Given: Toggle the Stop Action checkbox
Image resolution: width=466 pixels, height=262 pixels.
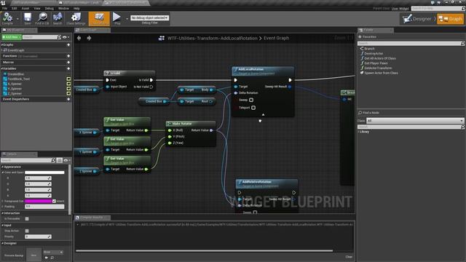Looking at the screenshot, I should (27, 231).
